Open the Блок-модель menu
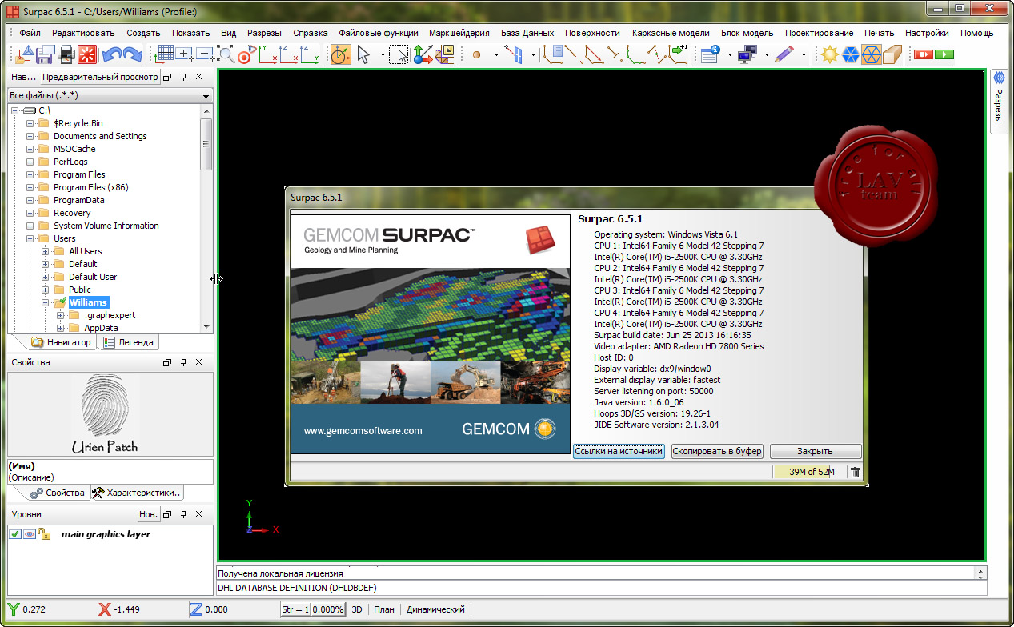Viewport: 1014px width, 627px height. [747, 33]
